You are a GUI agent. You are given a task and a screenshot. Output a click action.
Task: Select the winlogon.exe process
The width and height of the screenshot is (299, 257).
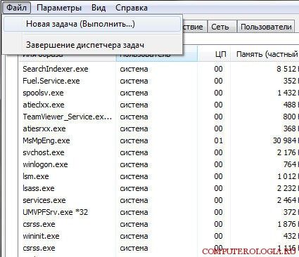pyautogui.click(x=45, y=164)
